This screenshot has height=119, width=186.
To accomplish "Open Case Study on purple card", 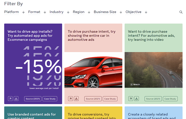I will [50, 99].
